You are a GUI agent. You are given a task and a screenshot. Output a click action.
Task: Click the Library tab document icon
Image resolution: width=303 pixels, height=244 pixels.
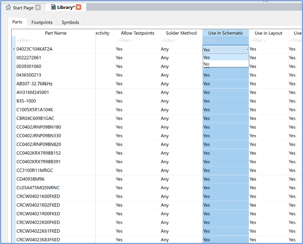pyautogui.click(x=53, y=7)
